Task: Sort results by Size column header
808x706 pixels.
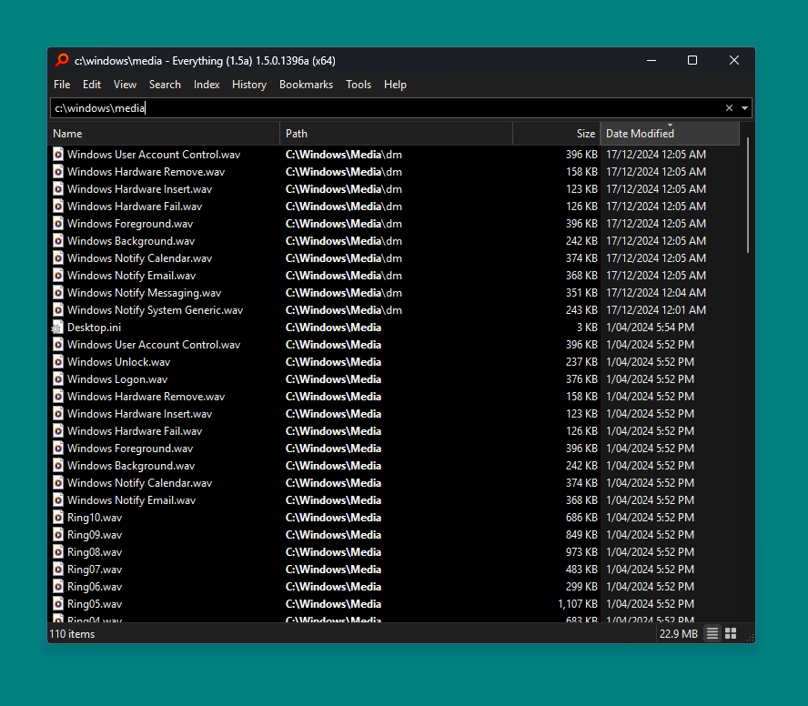Action: 556,134
